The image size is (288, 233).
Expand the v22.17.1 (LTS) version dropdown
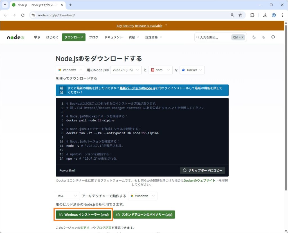[x=126, y=70]
